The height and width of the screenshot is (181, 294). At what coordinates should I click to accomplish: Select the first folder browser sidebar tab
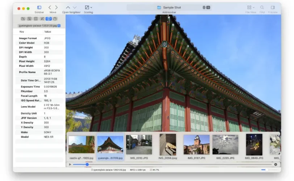click(23, 19)
